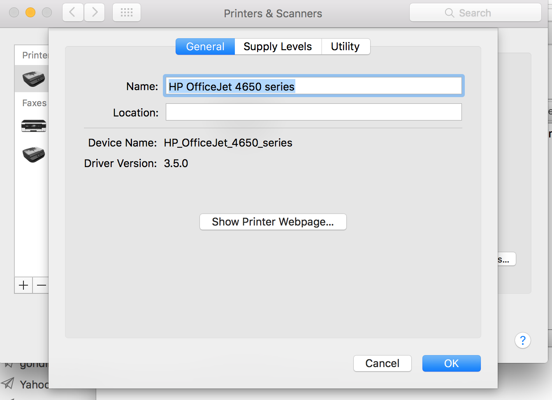Focus the Location input field

(313, 112)
